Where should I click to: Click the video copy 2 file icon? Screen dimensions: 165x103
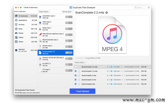tap(40, 23)
